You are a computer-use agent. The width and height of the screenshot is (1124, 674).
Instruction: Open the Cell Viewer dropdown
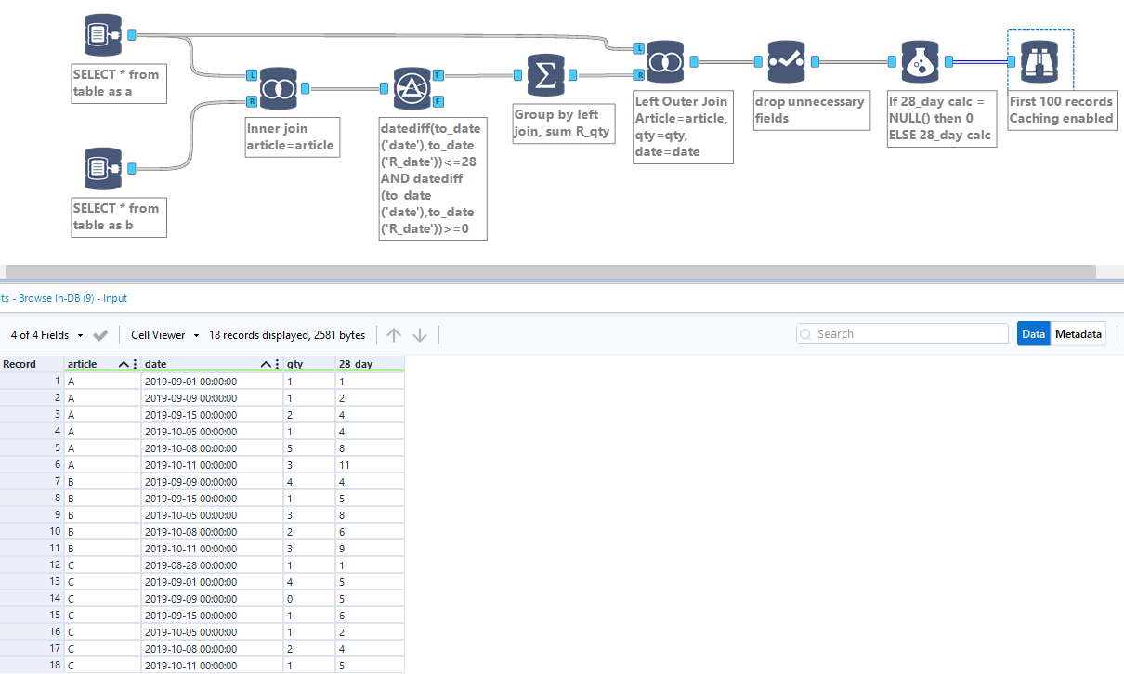click(x=166, y=335)
